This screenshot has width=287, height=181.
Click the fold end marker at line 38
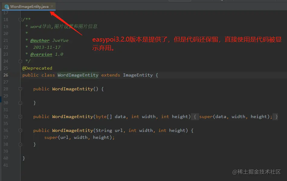tap(20, 144)
